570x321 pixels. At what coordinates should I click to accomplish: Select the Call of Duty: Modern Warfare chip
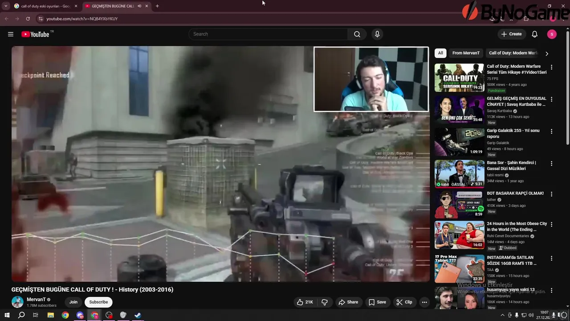(513, 53)
